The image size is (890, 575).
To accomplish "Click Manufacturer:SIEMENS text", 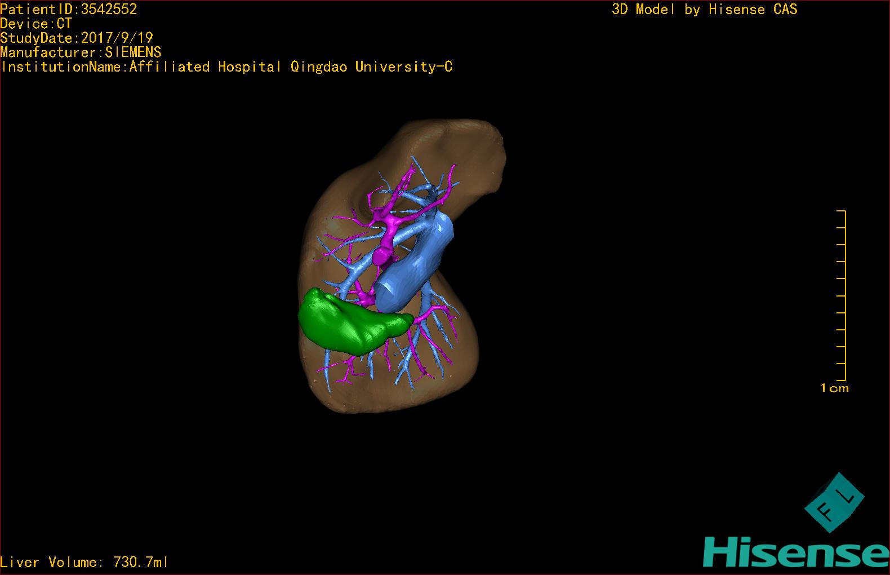I will click(x=81, y=52).
